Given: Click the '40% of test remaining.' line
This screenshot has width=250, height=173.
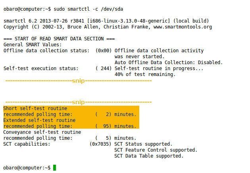Looking at the screenshot, I should tap(145, 74).
